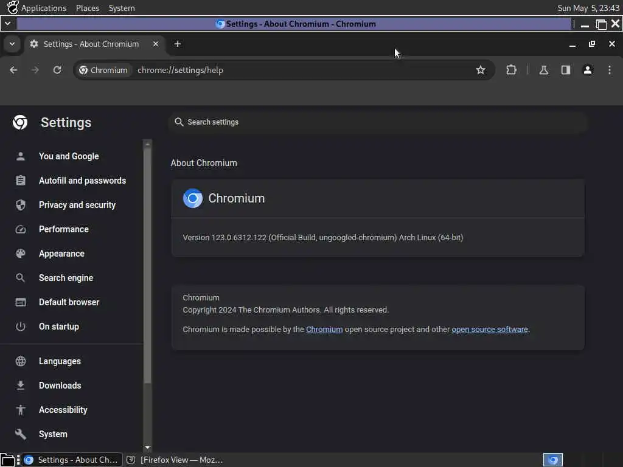Click the Languages globe icon
This screenshot has height=467, width=623.
21,361
